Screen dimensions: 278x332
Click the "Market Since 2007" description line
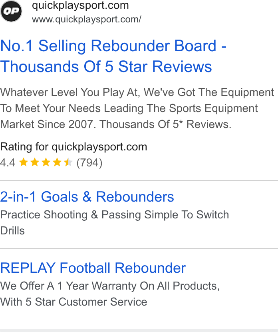(x=116, y=124)
